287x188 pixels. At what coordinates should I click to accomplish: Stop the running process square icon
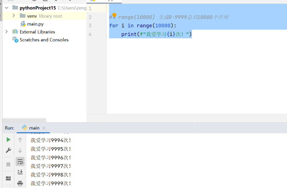point(8,164)
